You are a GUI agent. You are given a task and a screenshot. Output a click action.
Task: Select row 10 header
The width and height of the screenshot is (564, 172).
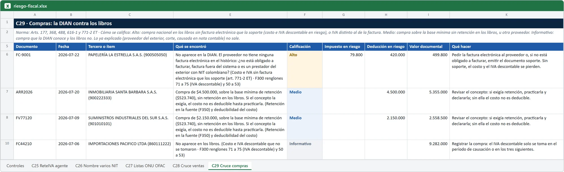7,149
